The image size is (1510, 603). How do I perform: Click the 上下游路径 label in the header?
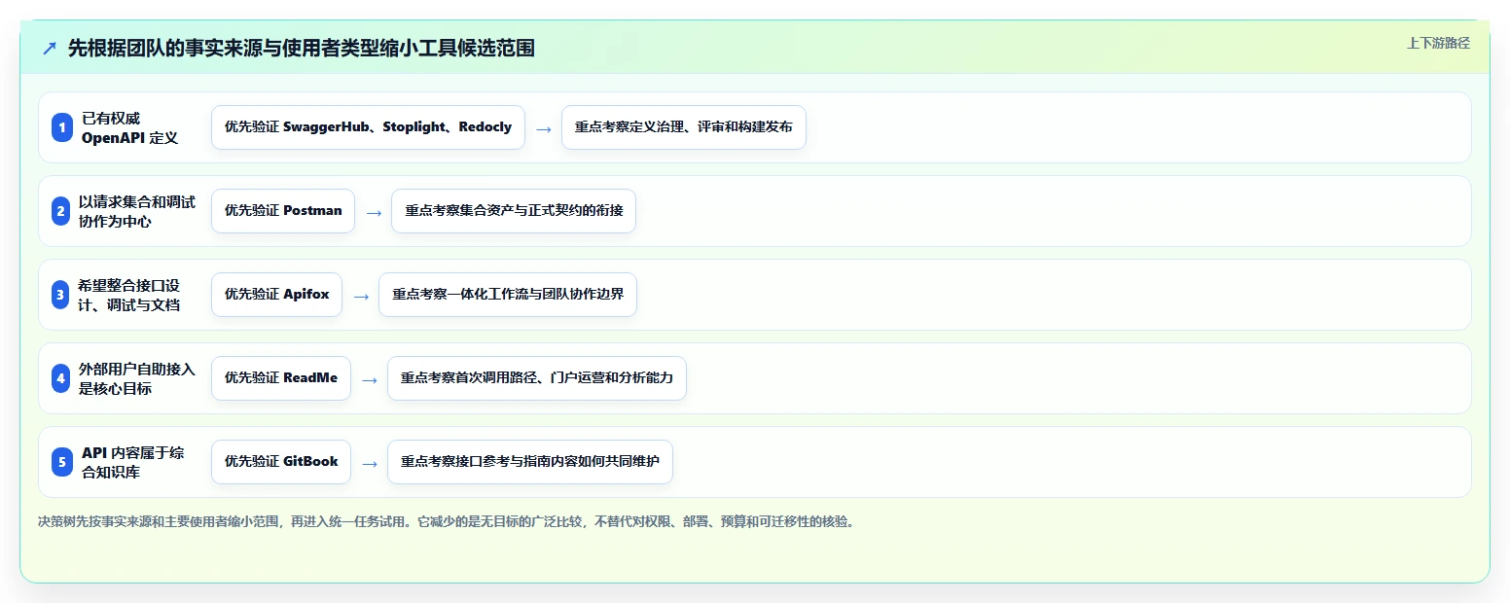(1438, 43)
